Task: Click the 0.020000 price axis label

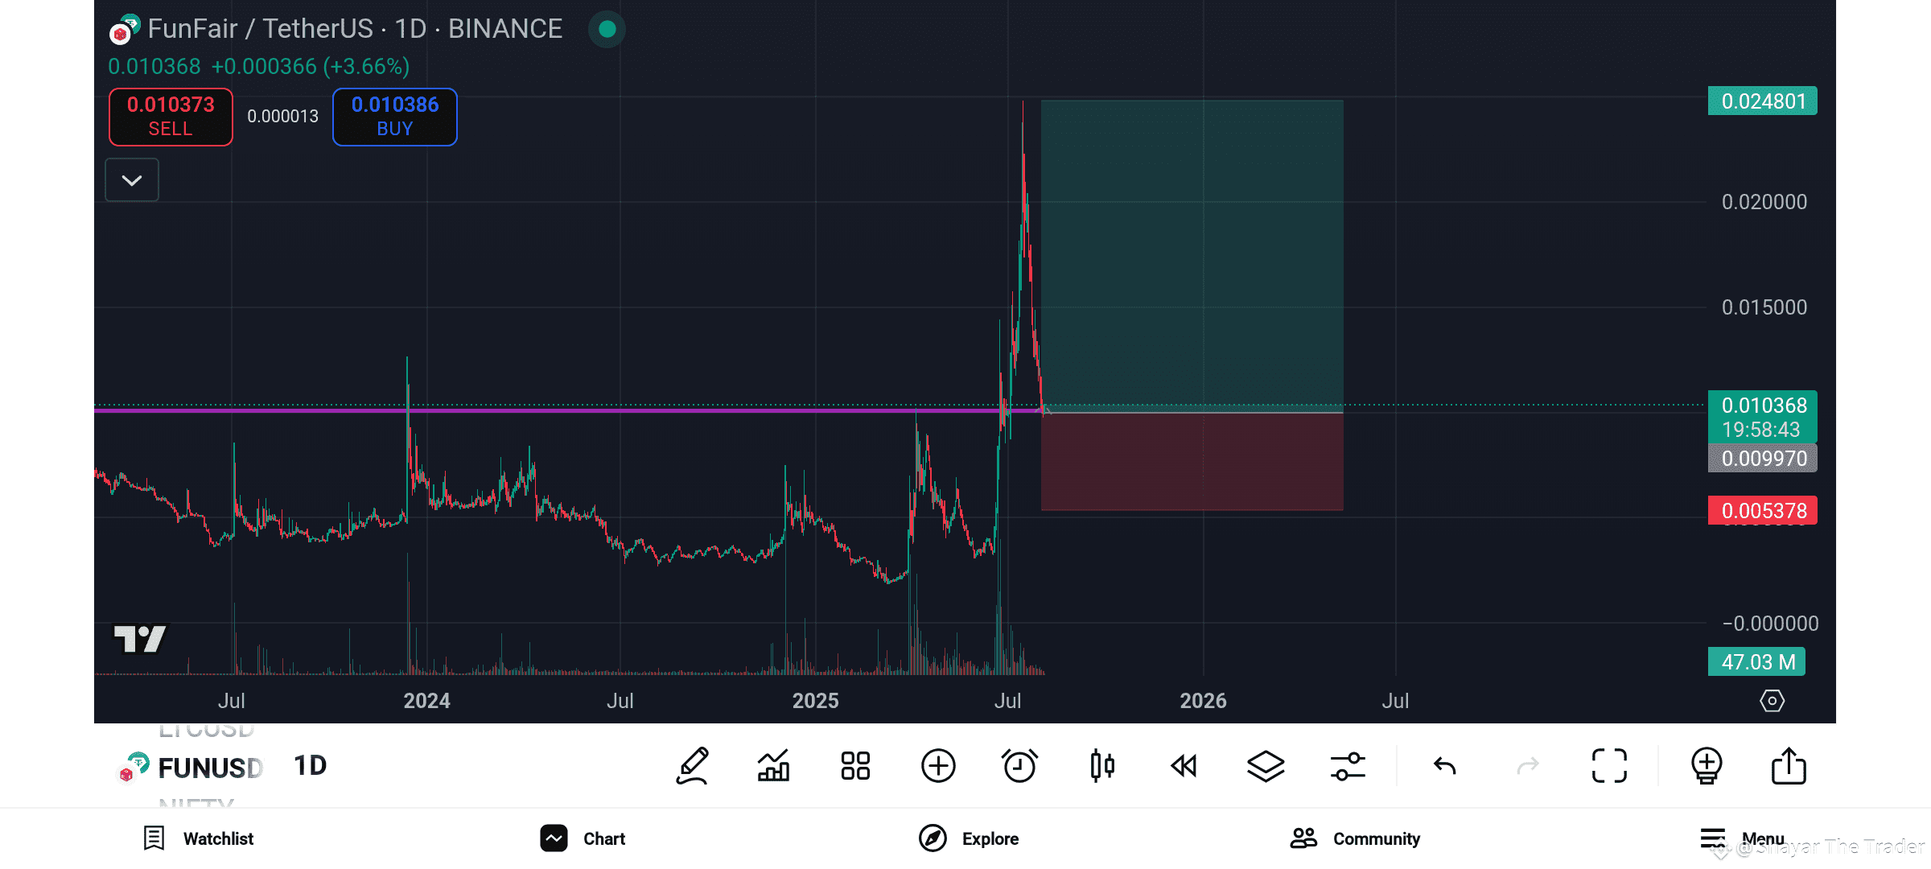Action: pos(1764,202)
